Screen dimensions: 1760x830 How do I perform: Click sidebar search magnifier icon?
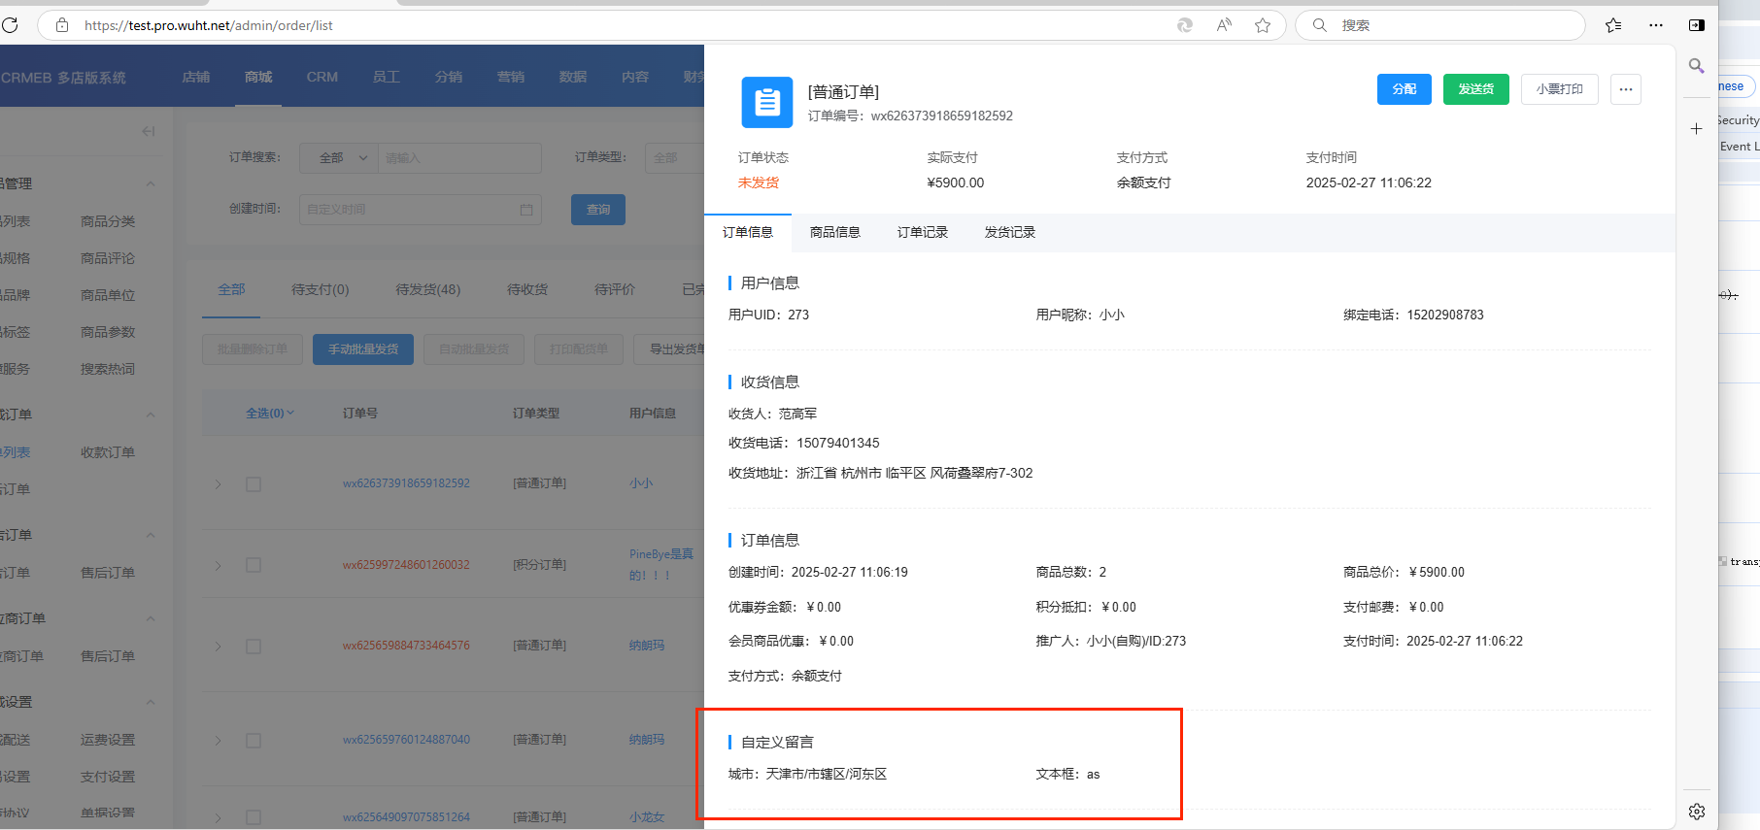(x=1696, y=66)
